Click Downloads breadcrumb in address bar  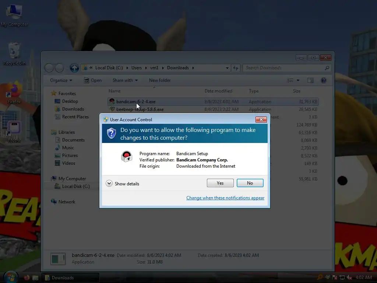[x=178, y=68]
